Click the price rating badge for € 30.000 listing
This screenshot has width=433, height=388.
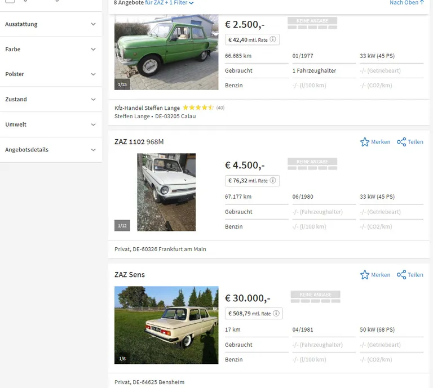pos(315,297)
